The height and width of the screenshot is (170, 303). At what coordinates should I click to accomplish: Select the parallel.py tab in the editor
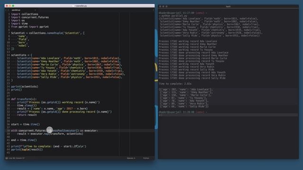[x=16, y=10]
